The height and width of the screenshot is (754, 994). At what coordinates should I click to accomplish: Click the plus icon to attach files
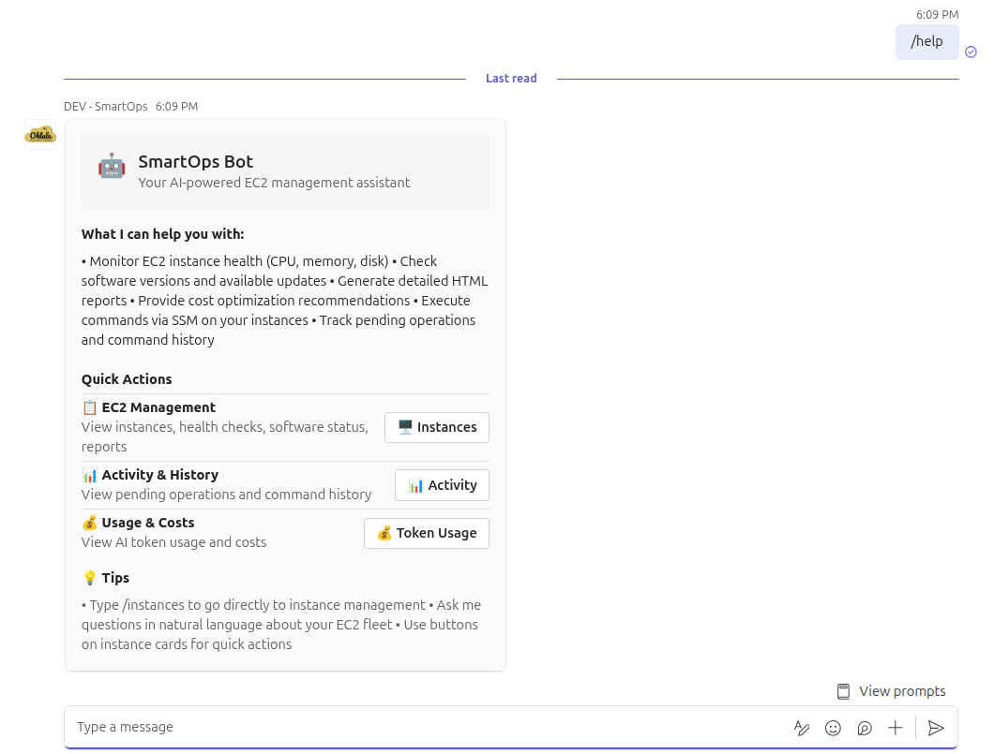tap(895, 727)
